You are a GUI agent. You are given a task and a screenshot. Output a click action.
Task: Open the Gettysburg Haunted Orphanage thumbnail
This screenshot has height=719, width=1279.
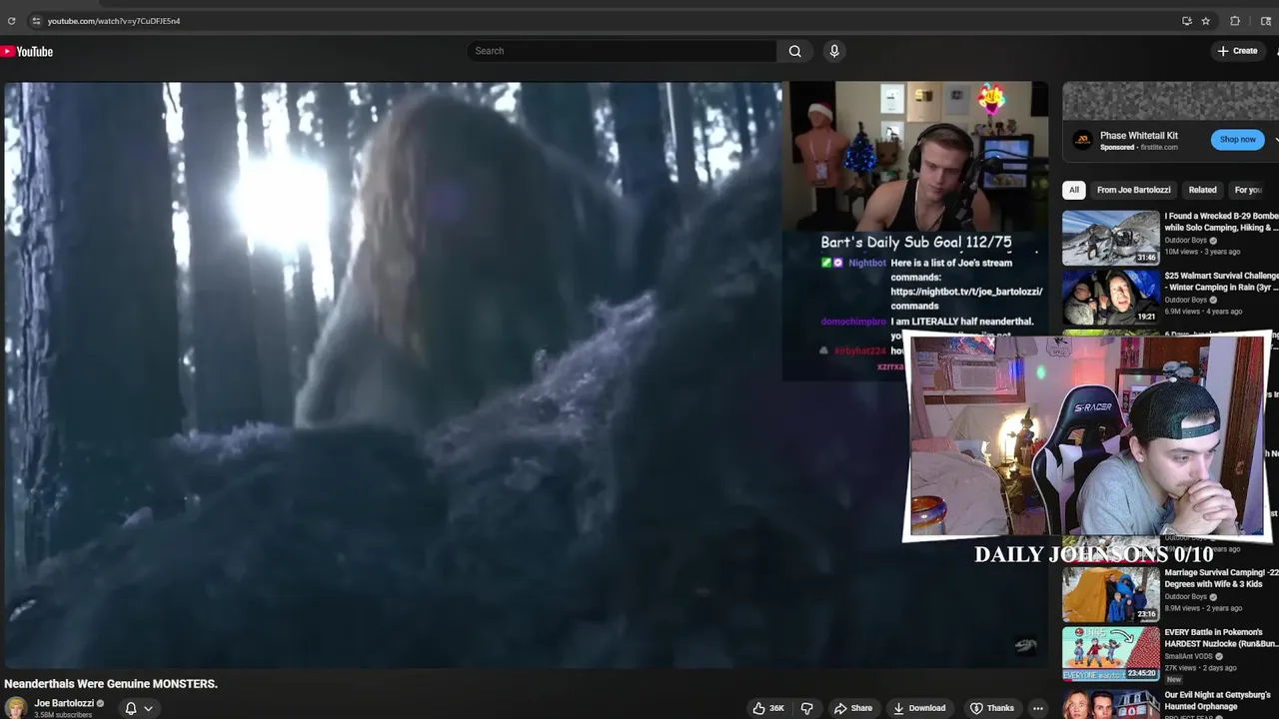[x=1110, y=703]
